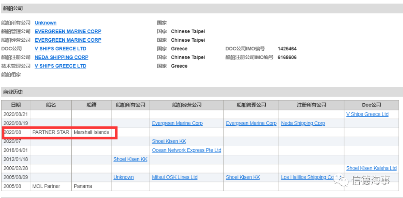Screen dimensions: 403x198
Task: Click Shoei Kisen KK in 2005/08/09 row
Action: (x=243, y=177)
